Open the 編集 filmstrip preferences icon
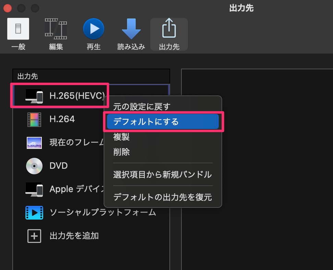Image resolution: width=333 pixels, height=270 pixels. [x=56, y=29]
